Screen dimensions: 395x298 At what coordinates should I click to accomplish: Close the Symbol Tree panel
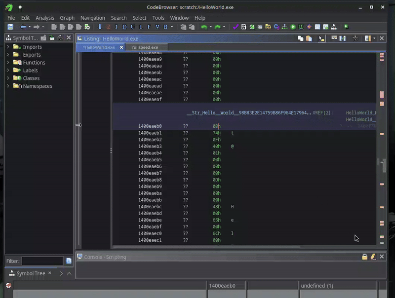(69, 38)
